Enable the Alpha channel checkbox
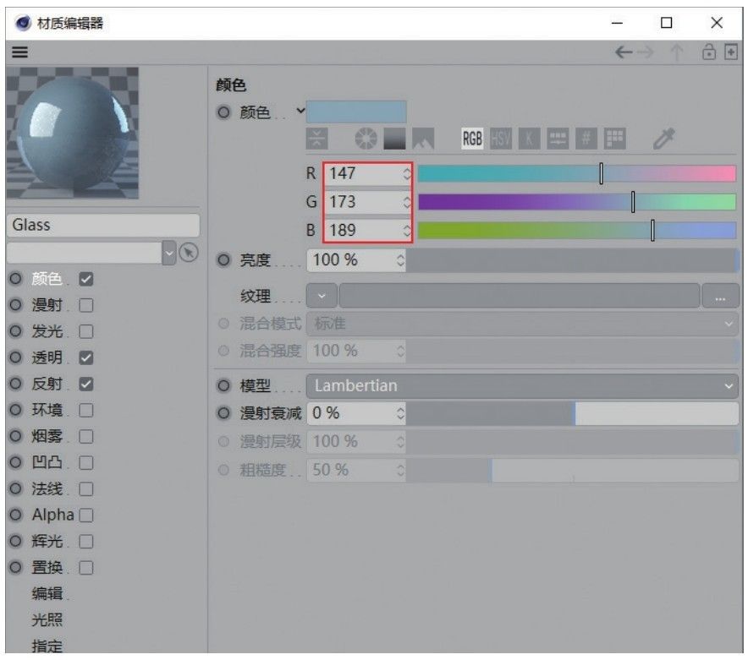 click(x=85, y=515)
